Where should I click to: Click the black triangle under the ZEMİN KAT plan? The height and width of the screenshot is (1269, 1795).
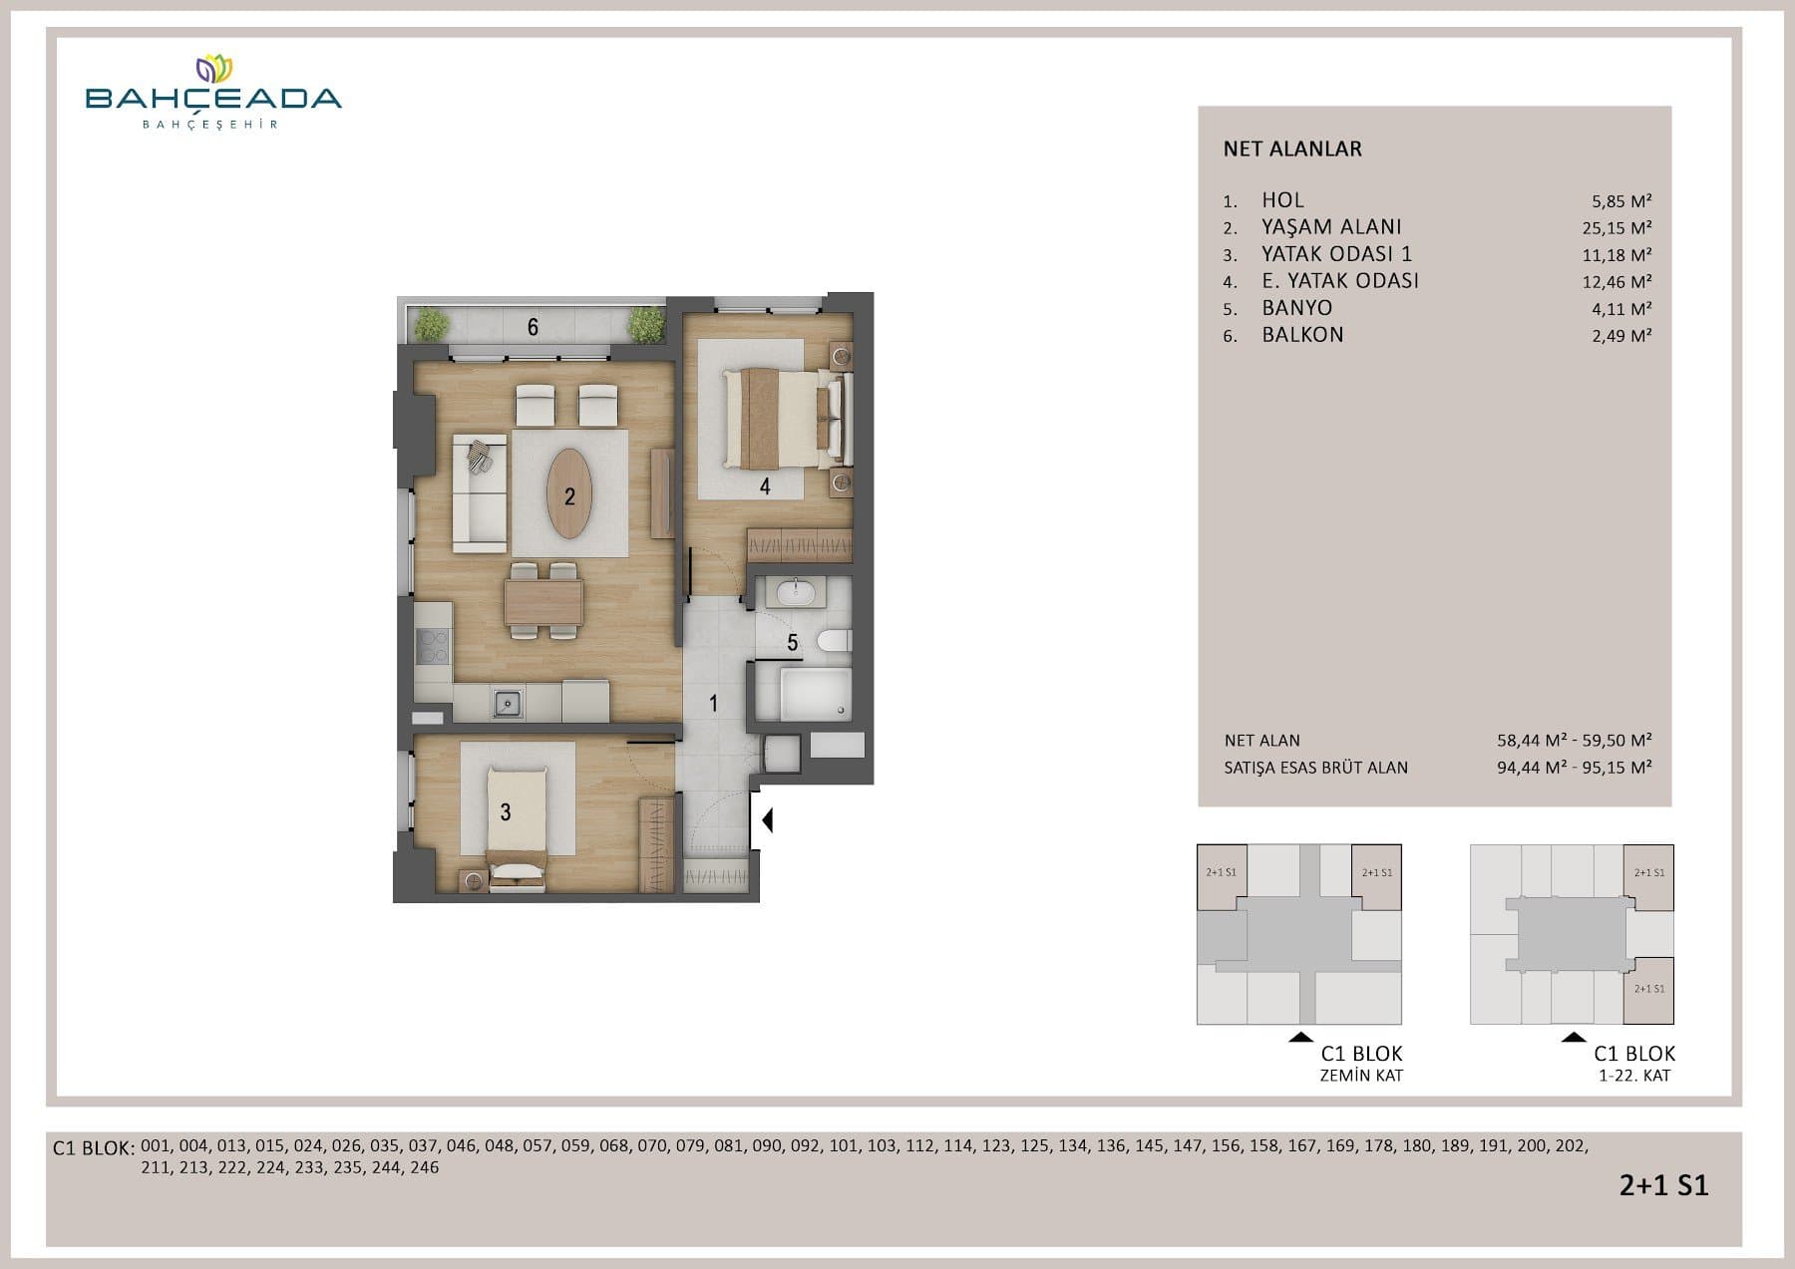pos(1300,1038)
